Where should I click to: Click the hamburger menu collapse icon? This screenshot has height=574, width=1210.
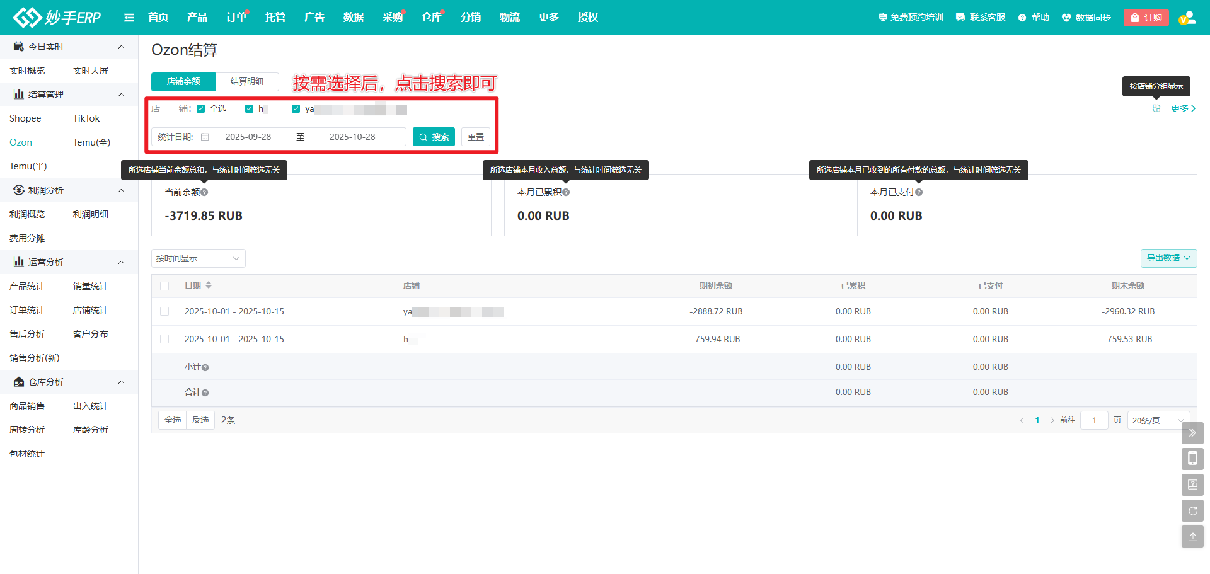[129, 18]
